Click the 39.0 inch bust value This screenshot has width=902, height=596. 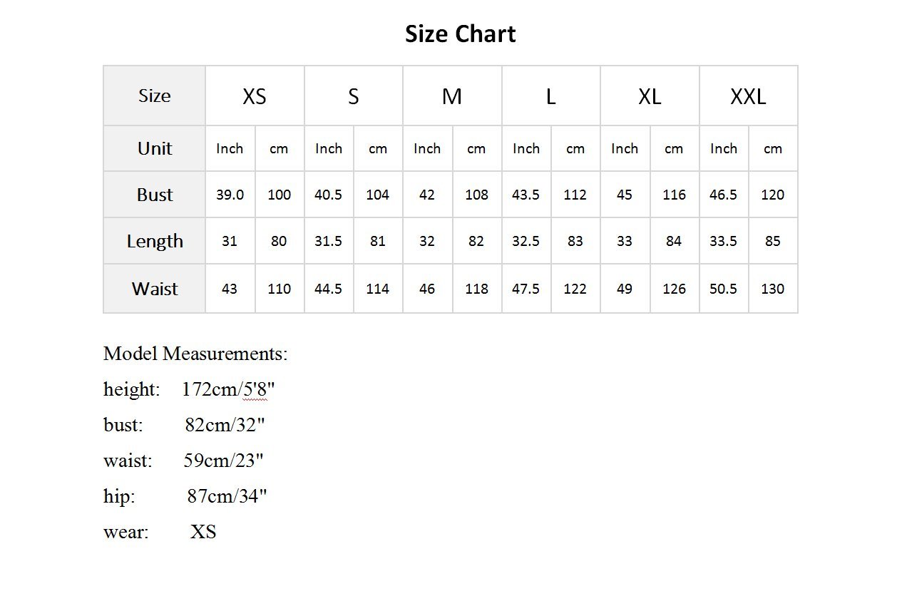click(230, 195)
